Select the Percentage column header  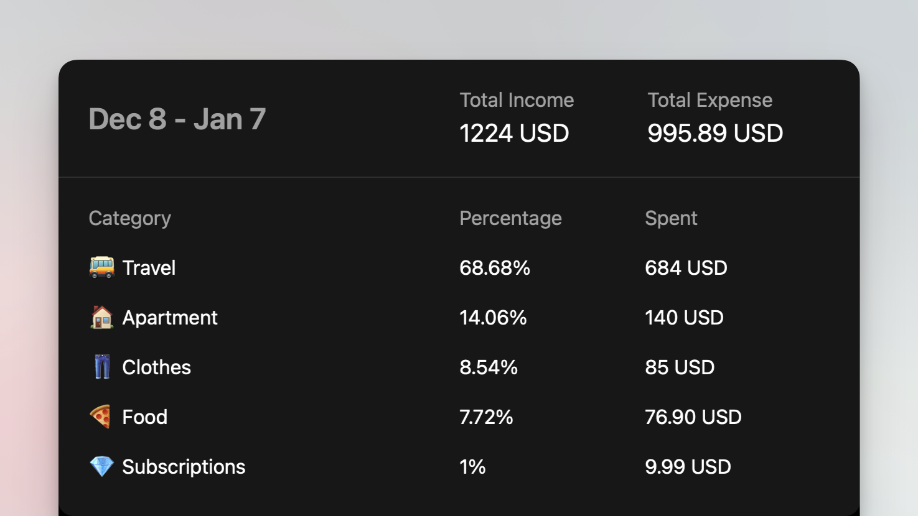(x=510, y=218)
